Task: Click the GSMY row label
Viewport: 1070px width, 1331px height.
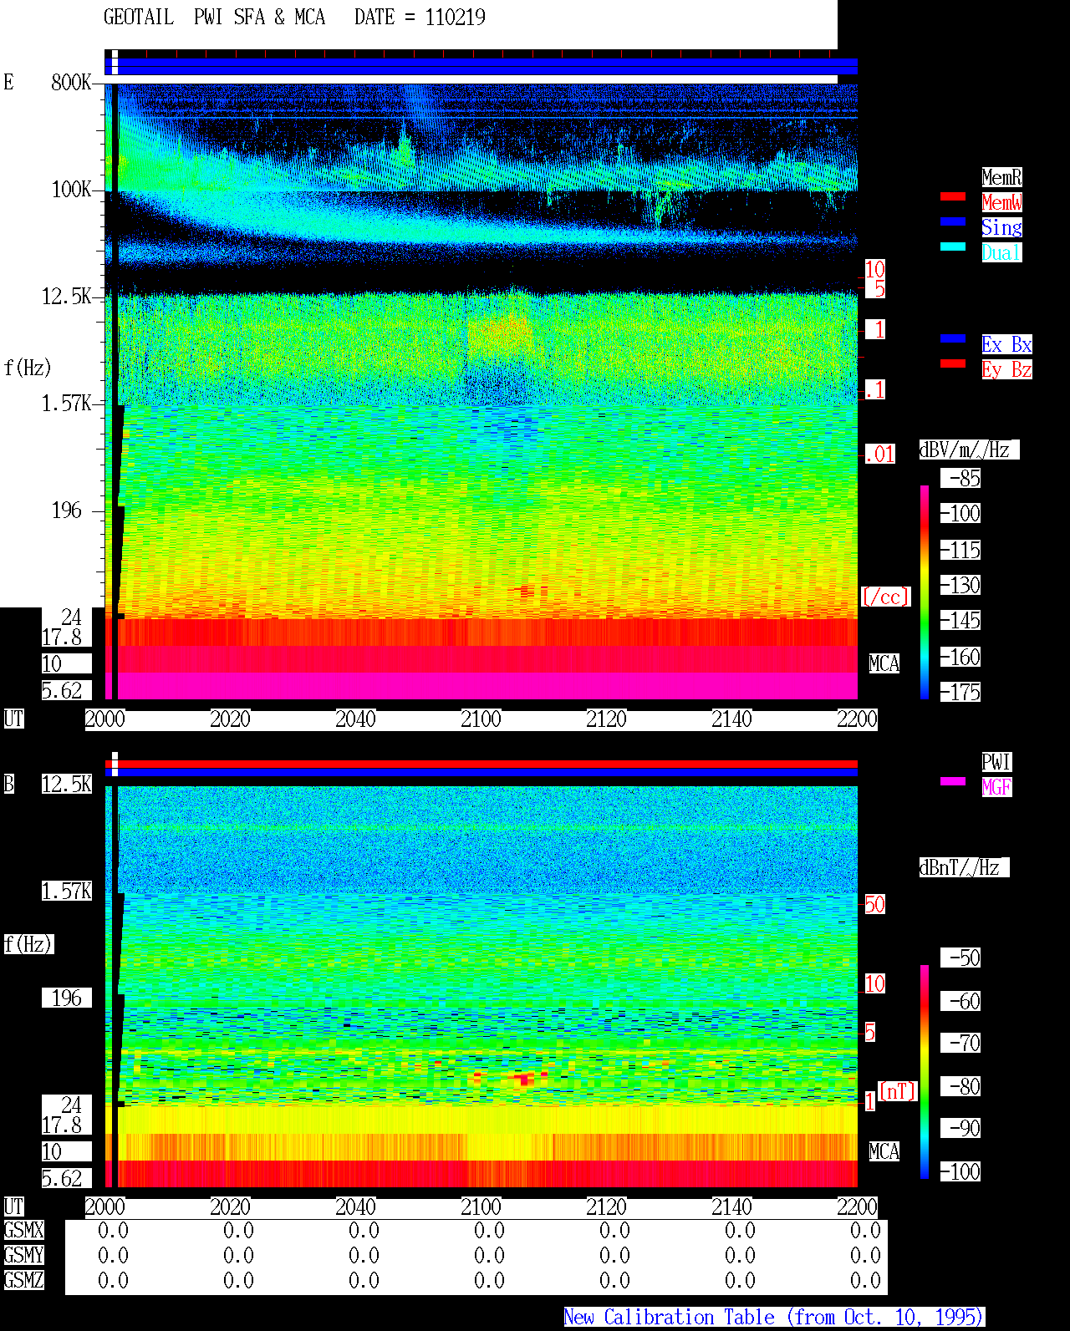Action: click(23, 1255)
